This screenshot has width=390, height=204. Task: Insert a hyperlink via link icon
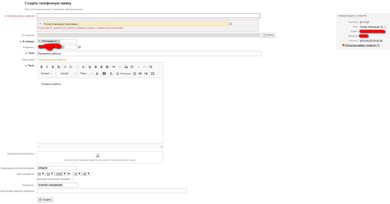114,67
